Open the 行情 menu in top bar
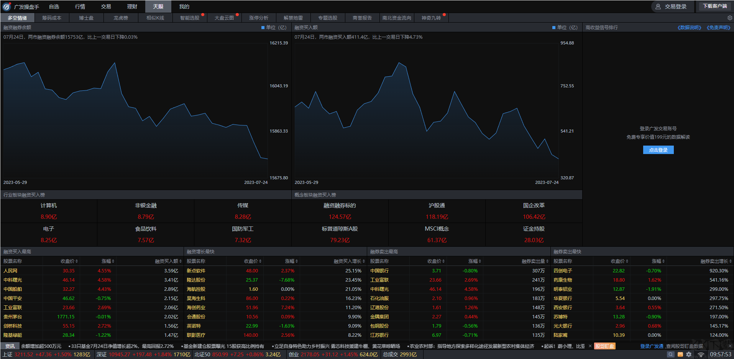 coord(80,7)
